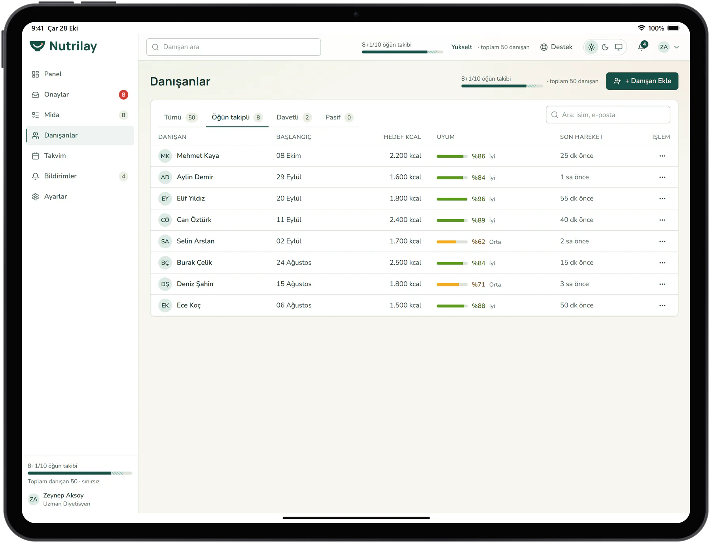Open actions menu for Mehmet Kaya
This screenshot has width=712, height=545.
click(x=662, y=156)
